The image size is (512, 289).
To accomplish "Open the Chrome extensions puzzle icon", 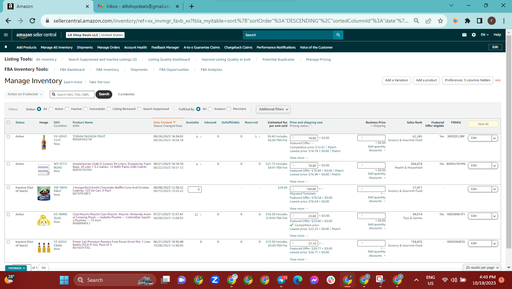I will pos(468,21).
